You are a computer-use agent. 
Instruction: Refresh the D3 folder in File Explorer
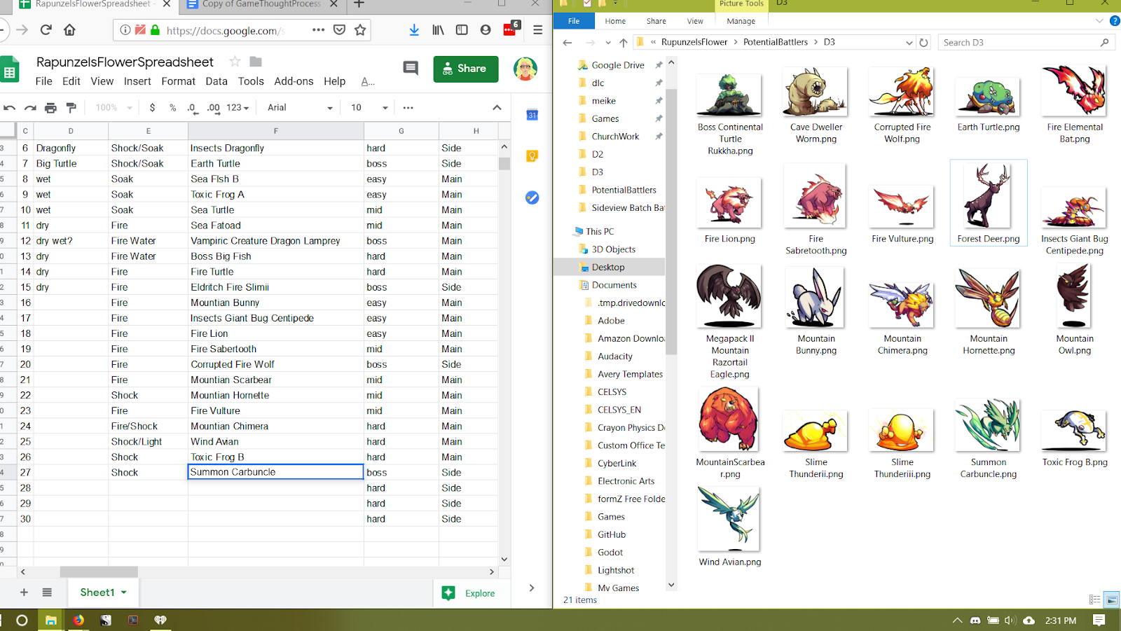(923, 43)
